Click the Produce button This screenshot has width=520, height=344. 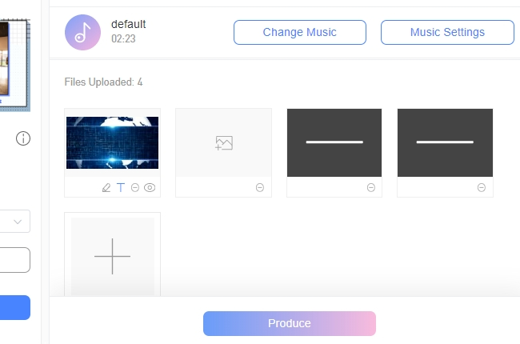coord(289,323)
